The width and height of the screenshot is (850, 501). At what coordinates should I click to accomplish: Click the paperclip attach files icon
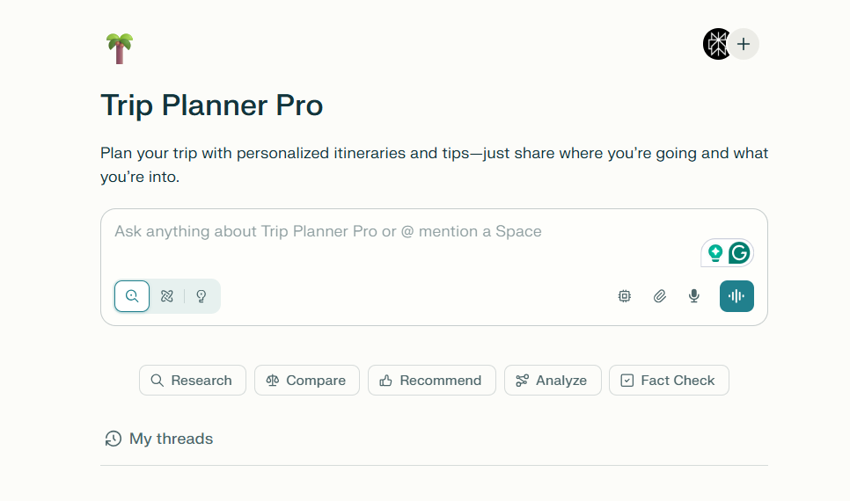point(660,296)
